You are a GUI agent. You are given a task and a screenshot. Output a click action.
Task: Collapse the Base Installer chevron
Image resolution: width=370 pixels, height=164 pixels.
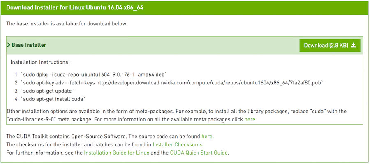pos(9,45)
